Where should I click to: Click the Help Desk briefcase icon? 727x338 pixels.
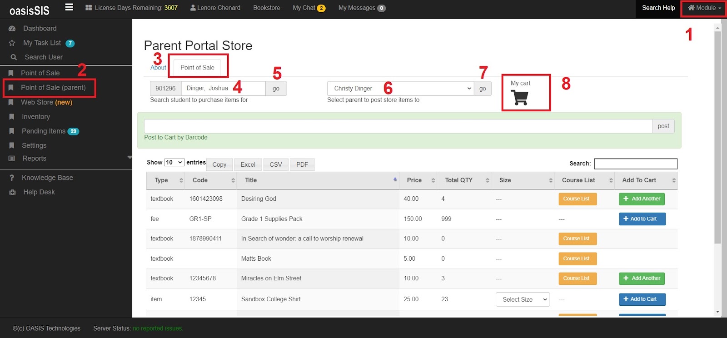[13, 193]
